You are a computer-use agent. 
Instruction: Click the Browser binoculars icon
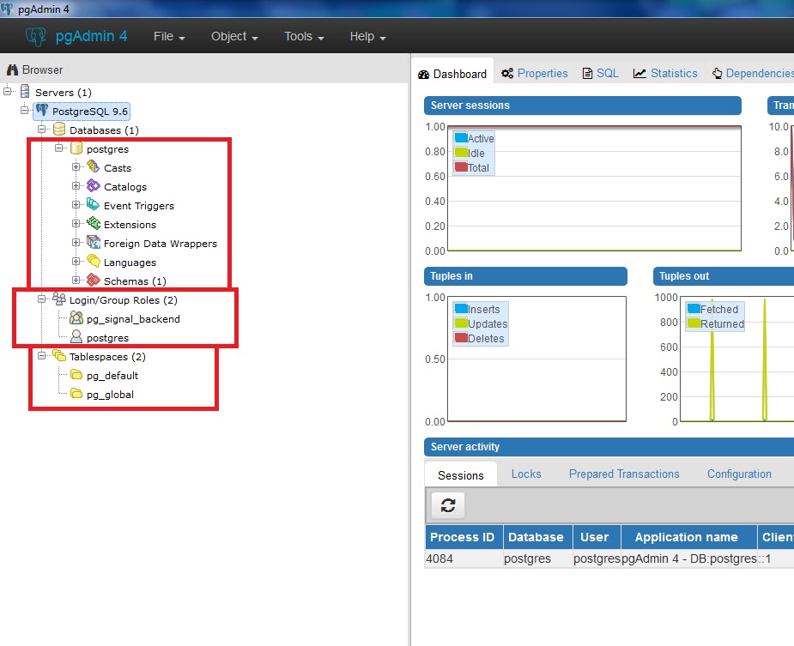13,69
